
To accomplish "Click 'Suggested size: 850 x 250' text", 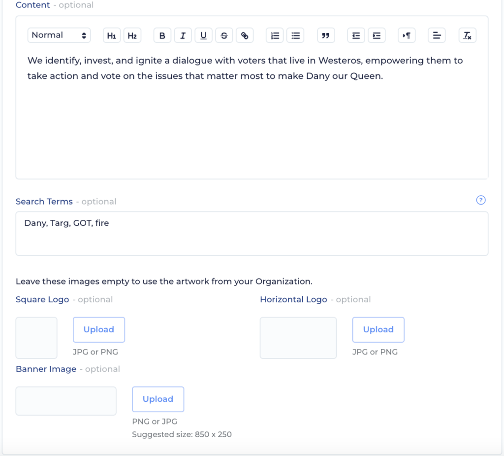I will [x=182, y=434].
